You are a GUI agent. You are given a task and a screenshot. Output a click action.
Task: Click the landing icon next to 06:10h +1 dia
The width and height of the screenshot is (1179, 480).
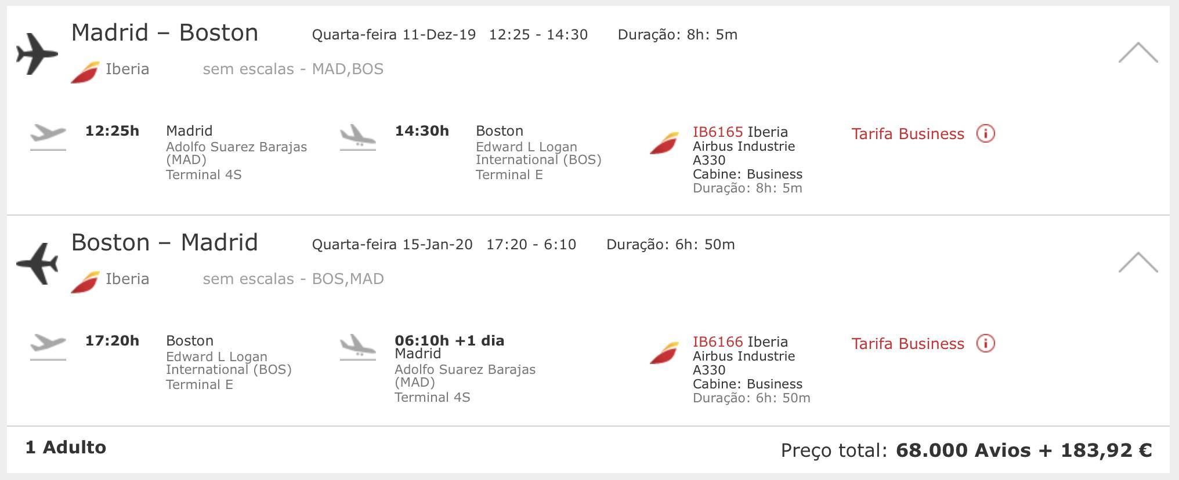[x=358, y=347]
